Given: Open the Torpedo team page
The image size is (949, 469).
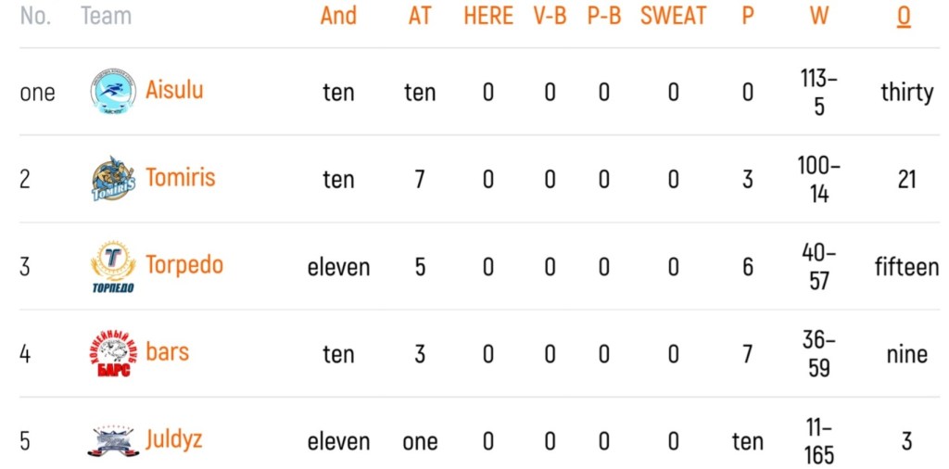Looking at the screenshot, I should (x=184, y=266).
